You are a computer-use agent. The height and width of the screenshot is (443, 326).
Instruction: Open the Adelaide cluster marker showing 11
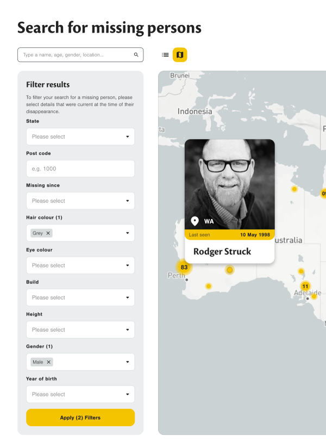point(305,286)
